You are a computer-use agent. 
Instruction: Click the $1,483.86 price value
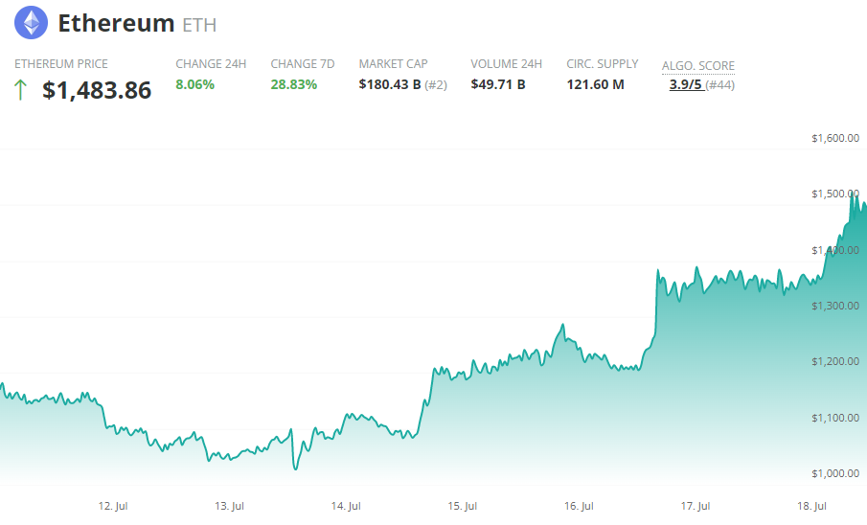[x=97, y=91]
